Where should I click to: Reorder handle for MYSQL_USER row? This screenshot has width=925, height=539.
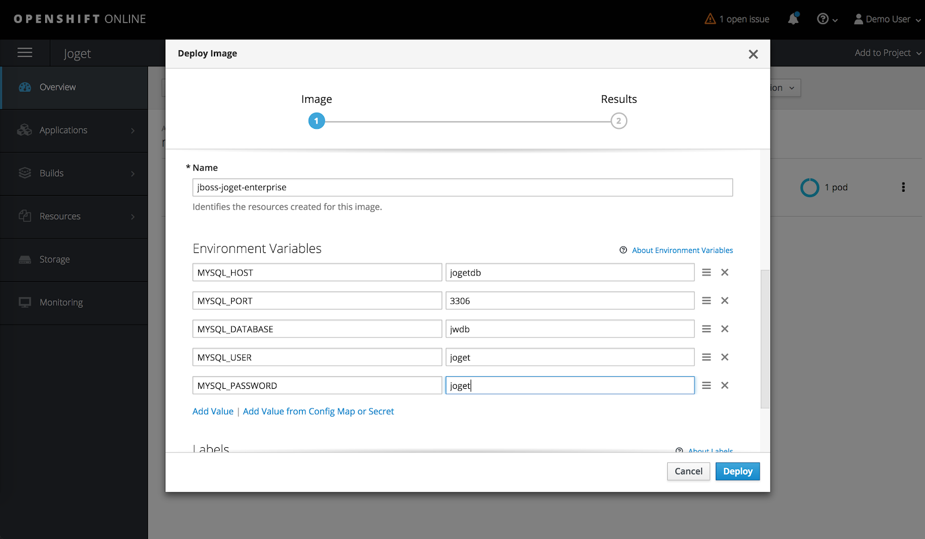point(706,357)
